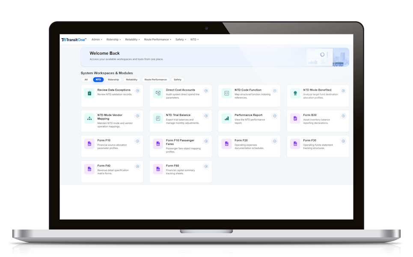Click the Performance Report bar chart icon
The width and height of the screenshot is (413, 257).
tap(226, 118)
